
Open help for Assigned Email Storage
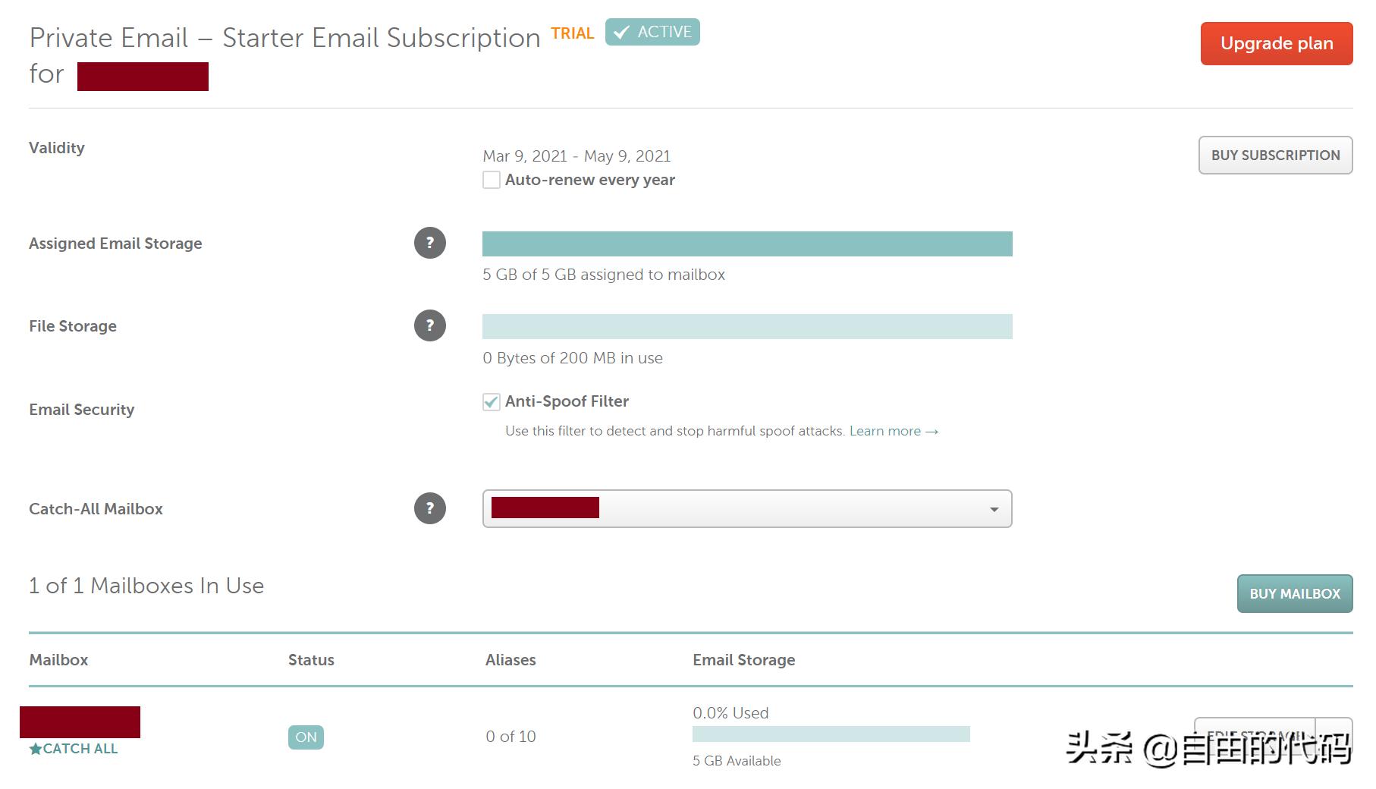(430, 243)
